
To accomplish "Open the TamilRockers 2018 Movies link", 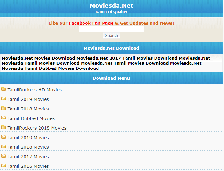I will pyautogui.click(x=37, y=128).
